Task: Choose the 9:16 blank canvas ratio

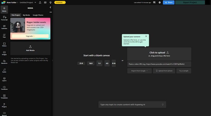Action: click(114, 63)
